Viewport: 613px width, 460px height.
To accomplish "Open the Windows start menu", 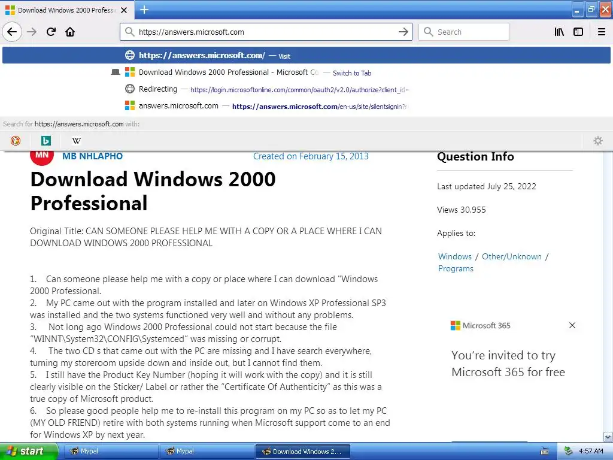I will (x=29, y=451).
